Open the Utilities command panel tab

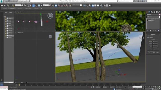[x=159, y=12]
